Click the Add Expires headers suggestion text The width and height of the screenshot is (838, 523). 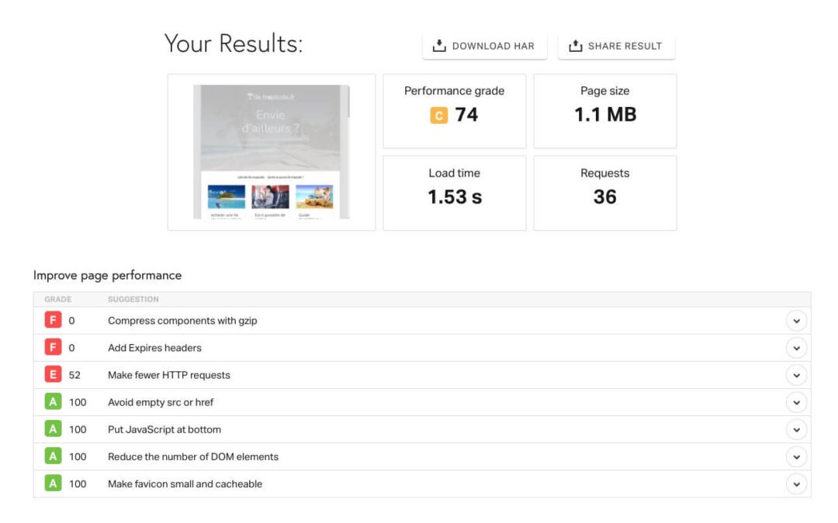[154, 348]
